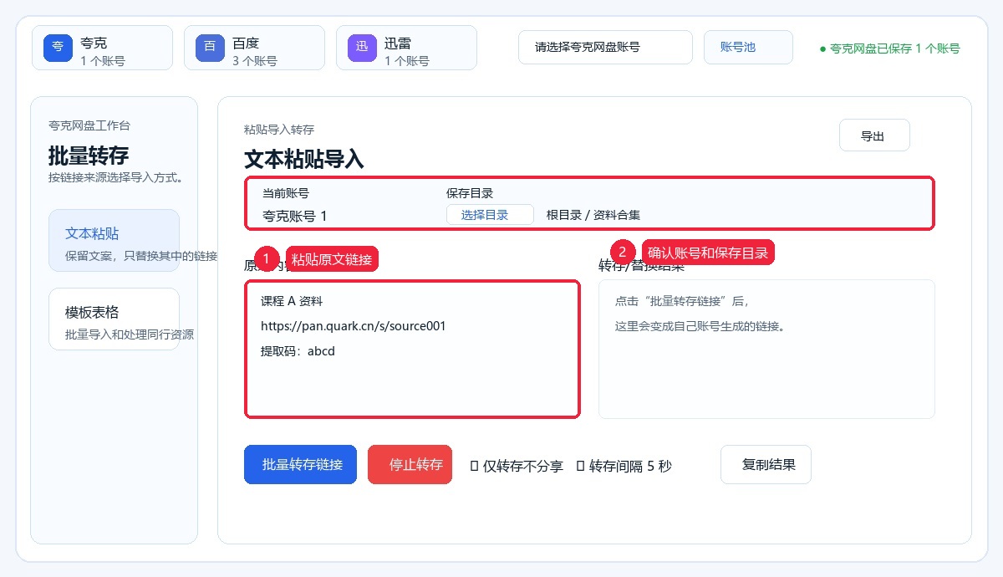The height and width of the screenshot is (577, 1003).
Task: Click the https://pan.quark.cn/s/source001 link text
Action: (x=354, y=326)
